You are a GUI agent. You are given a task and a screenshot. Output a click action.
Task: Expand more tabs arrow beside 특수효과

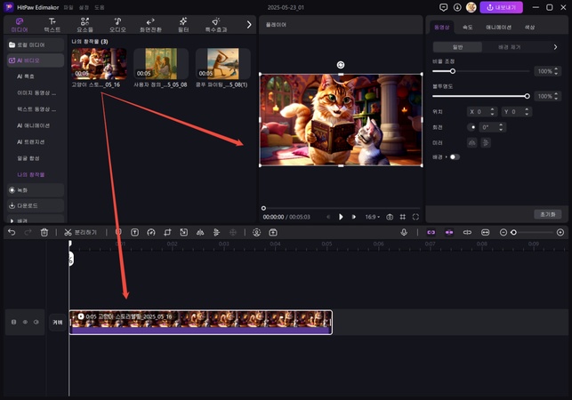click(x=249, y=24)
